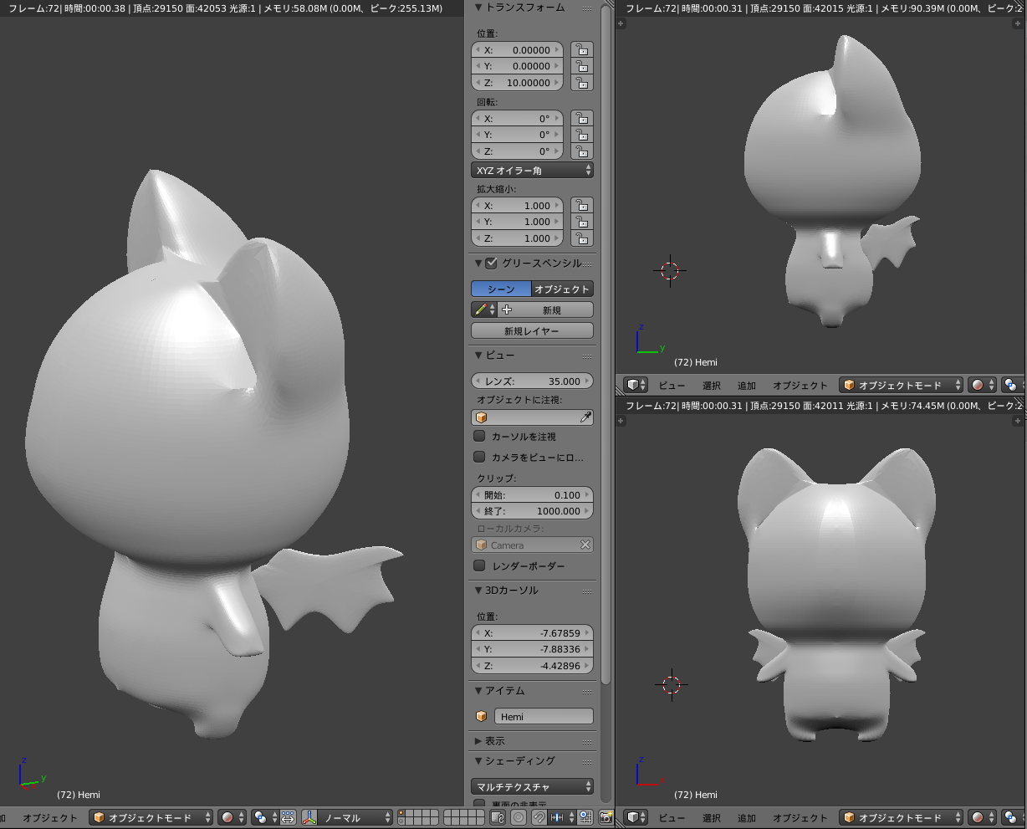Clear the local Camera field with the X icon
This screenshot has height=829, width=1027.
pyautogui.click(x=585, y=545)
